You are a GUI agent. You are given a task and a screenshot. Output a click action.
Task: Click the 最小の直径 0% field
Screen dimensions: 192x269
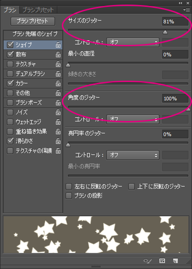[x=175, y=55]
